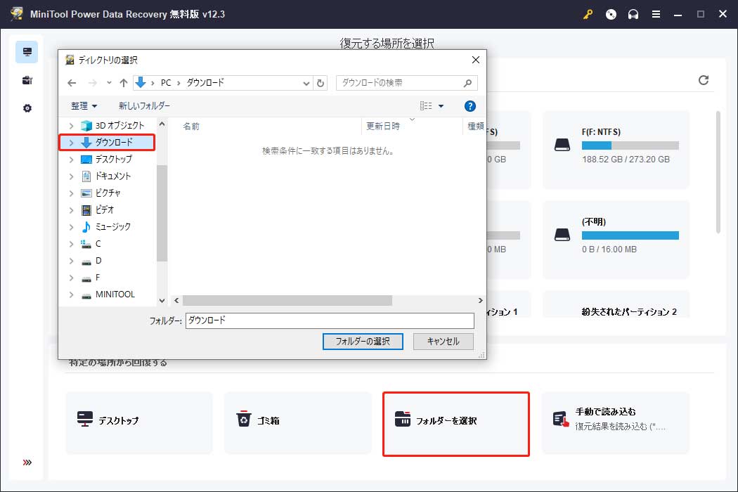Go back in directory dialog

tap(72, 83)
